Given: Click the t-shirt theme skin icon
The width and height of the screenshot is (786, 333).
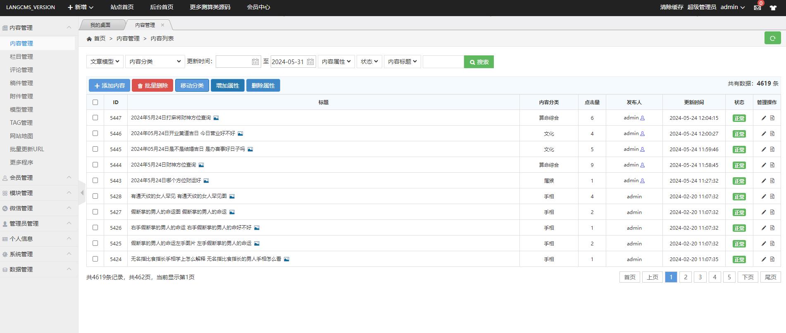Looking at the screenshot, I should point(773,7).
